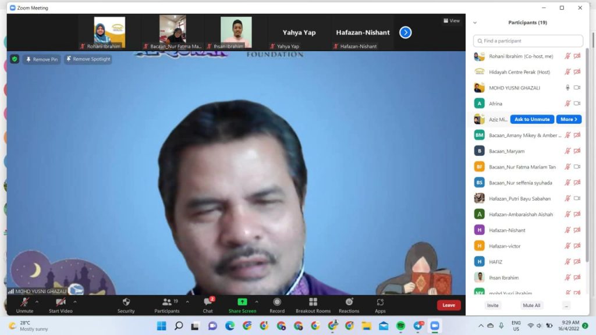Image resolution: width=596 pixels, height=335 pixels.
Task: Toggle muted mic icon for Hidayah Centre Perak
Action: [567, 72]
